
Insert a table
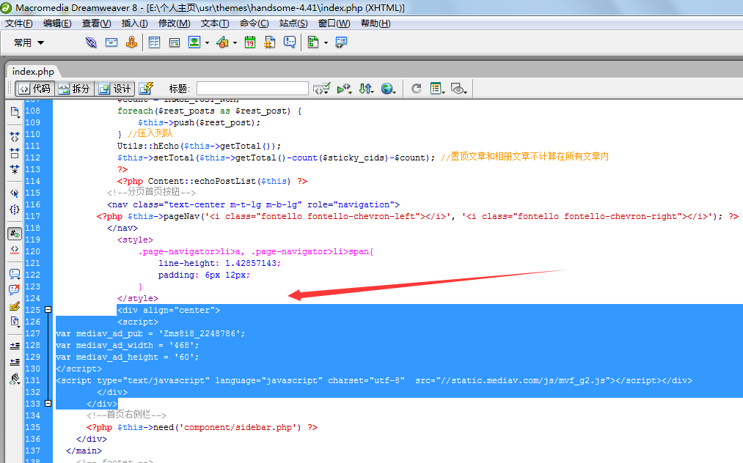tap(155, 42)
